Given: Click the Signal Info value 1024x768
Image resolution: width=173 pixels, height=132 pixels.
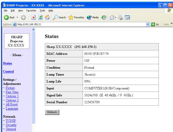Looking at the screenshot, I should 91,95.
